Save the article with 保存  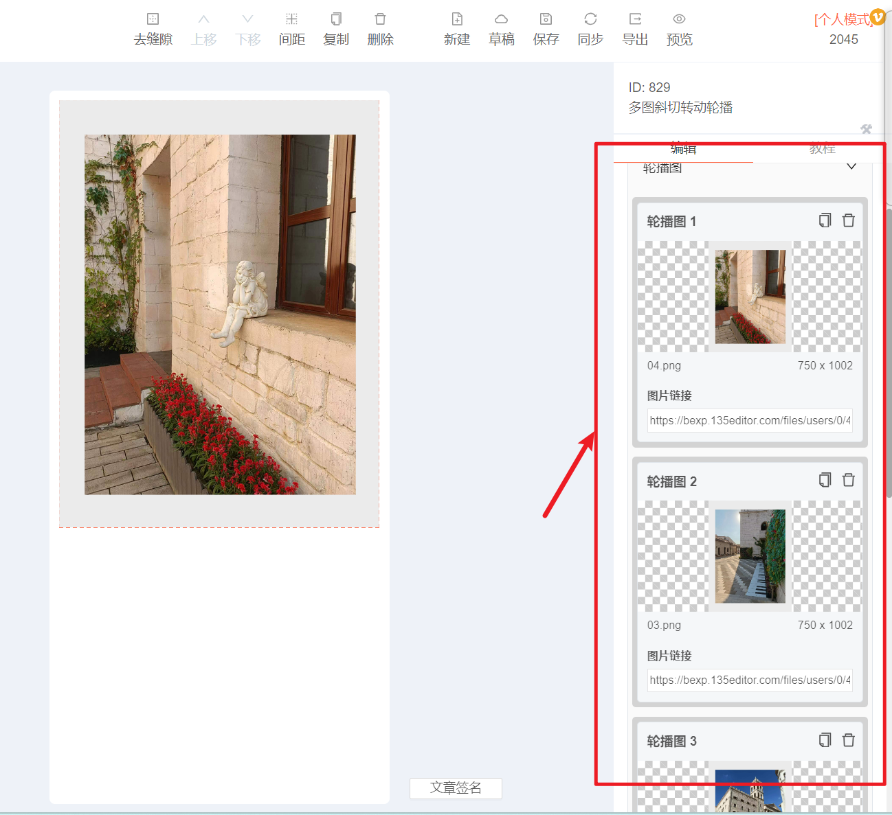pos(546,19)
